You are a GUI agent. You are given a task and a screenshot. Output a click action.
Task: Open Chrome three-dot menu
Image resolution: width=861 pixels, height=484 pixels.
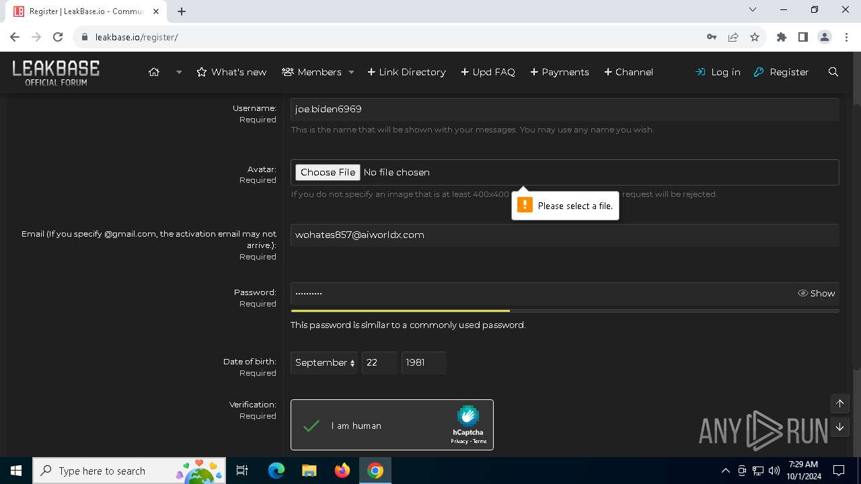click(x=846, y=37)
